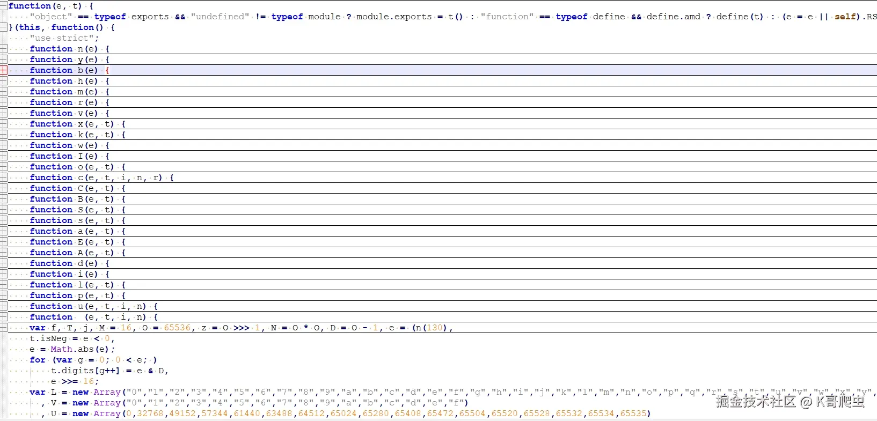The height and width of the screenshot is (421, 877).
Task: Expand the fold for function v(e)
Action: click(4, 113)
